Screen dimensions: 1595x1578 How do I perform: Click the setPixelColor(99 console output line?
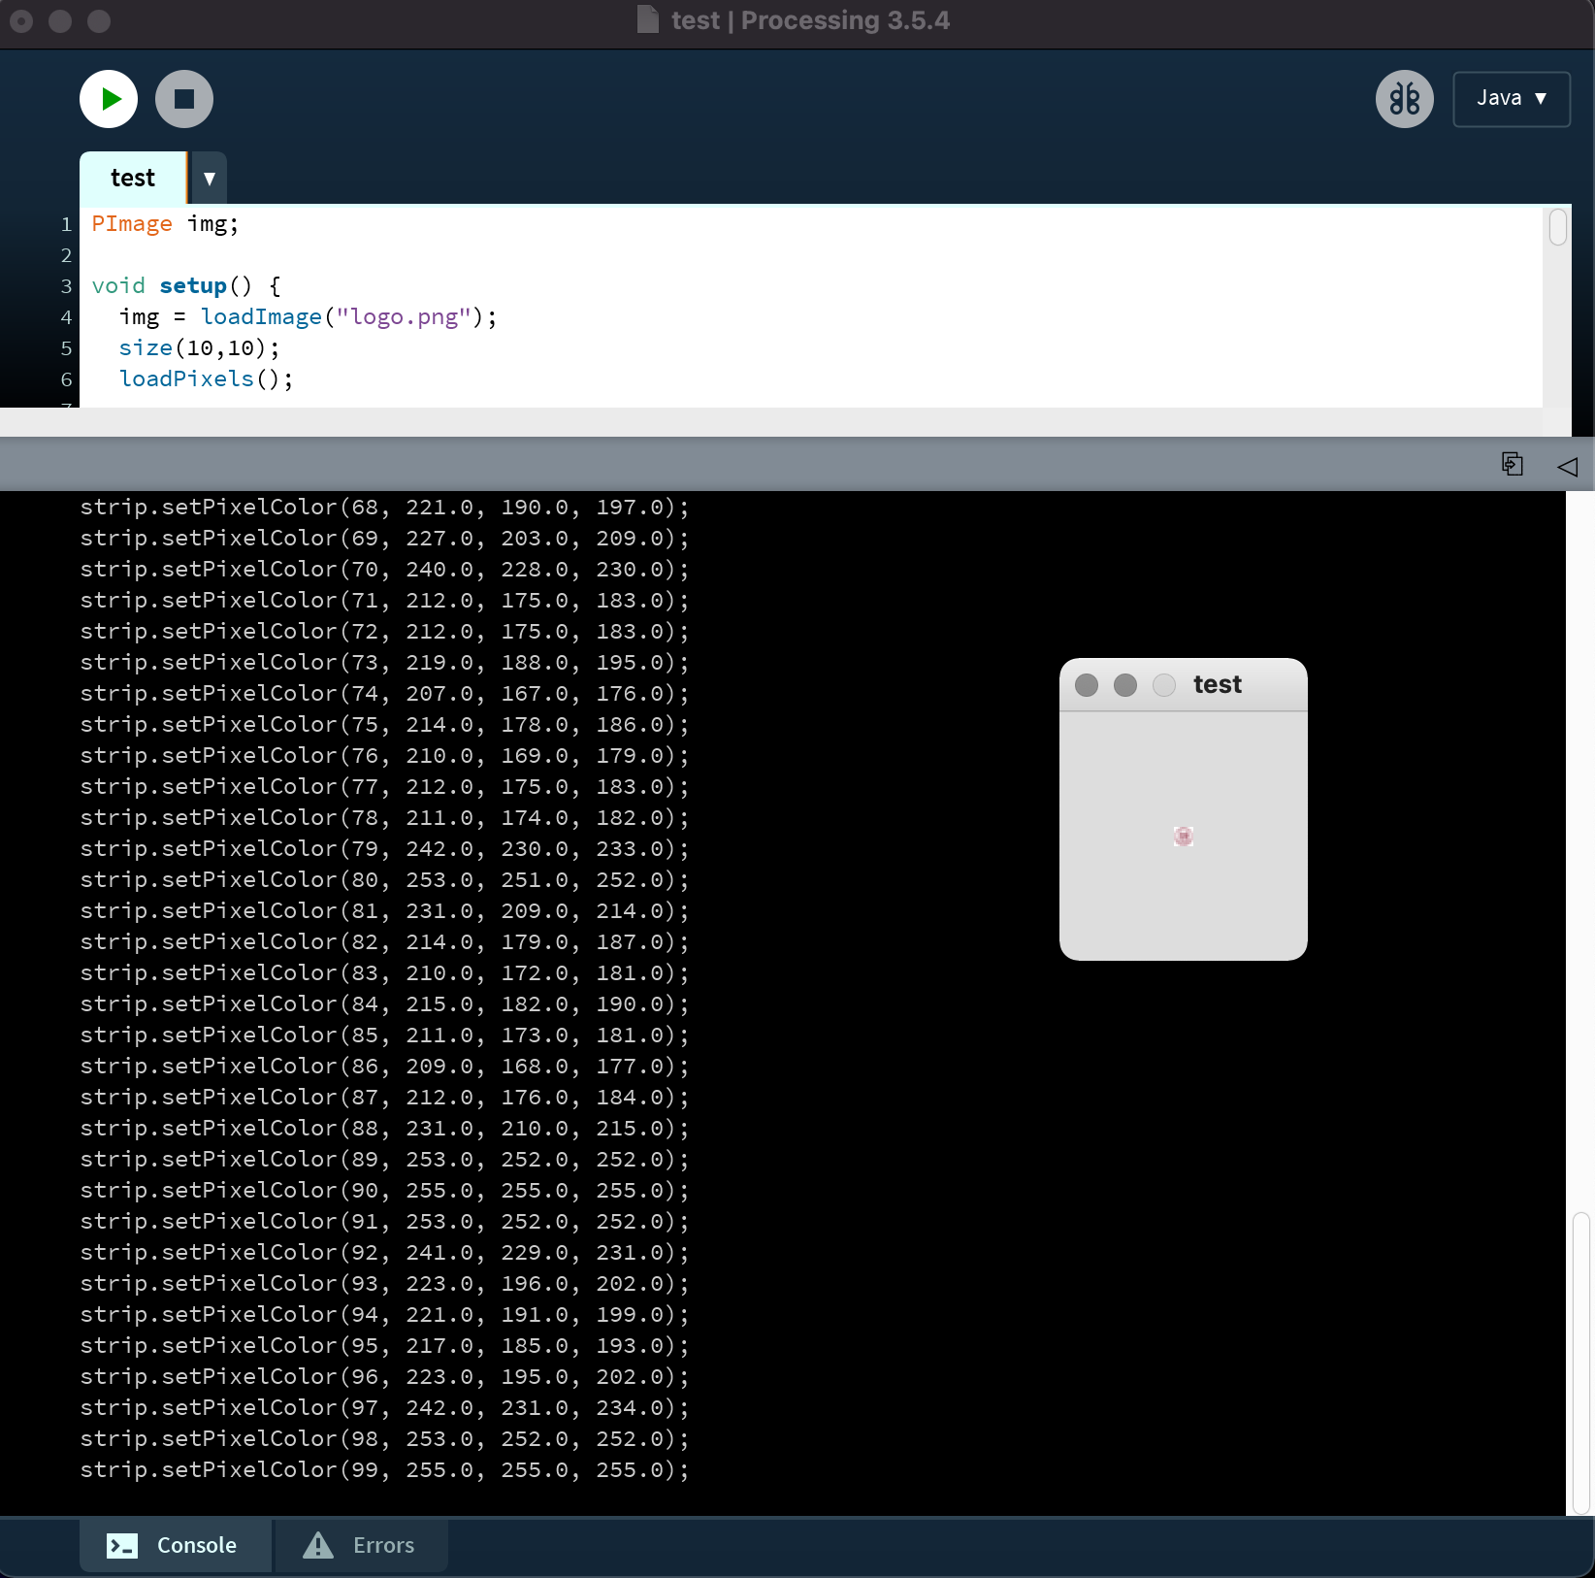pyautogui.click(x=384, y=1470)
